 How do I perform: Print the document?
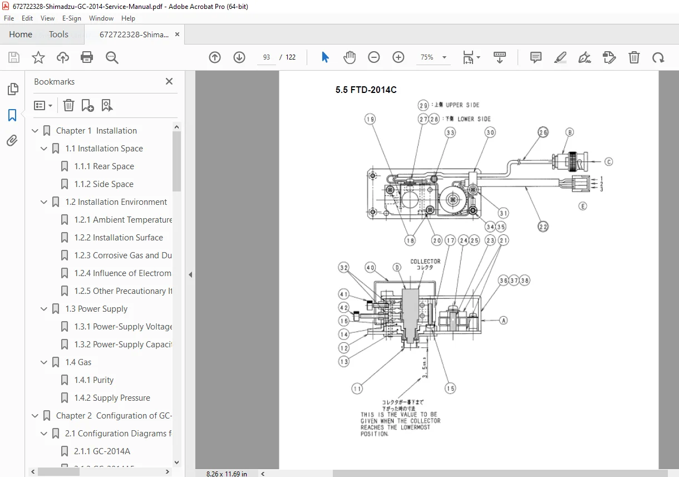[87, 57]
